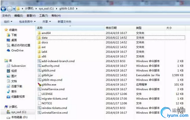Select the reindex-tickets.cmd file name
Viewport: 190px width, 120px height.
click(x=54, y=108)
